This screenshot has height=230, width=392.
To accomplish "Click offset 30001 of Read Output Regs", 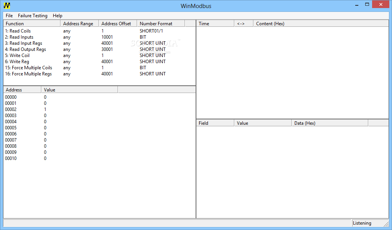I will (x=107, y=49).
